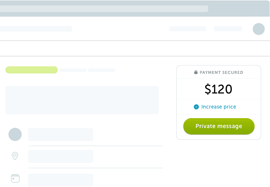Click the placeholder field beside the calendar icon
This screenshot has width=270, height=187.
click(61, 180)
